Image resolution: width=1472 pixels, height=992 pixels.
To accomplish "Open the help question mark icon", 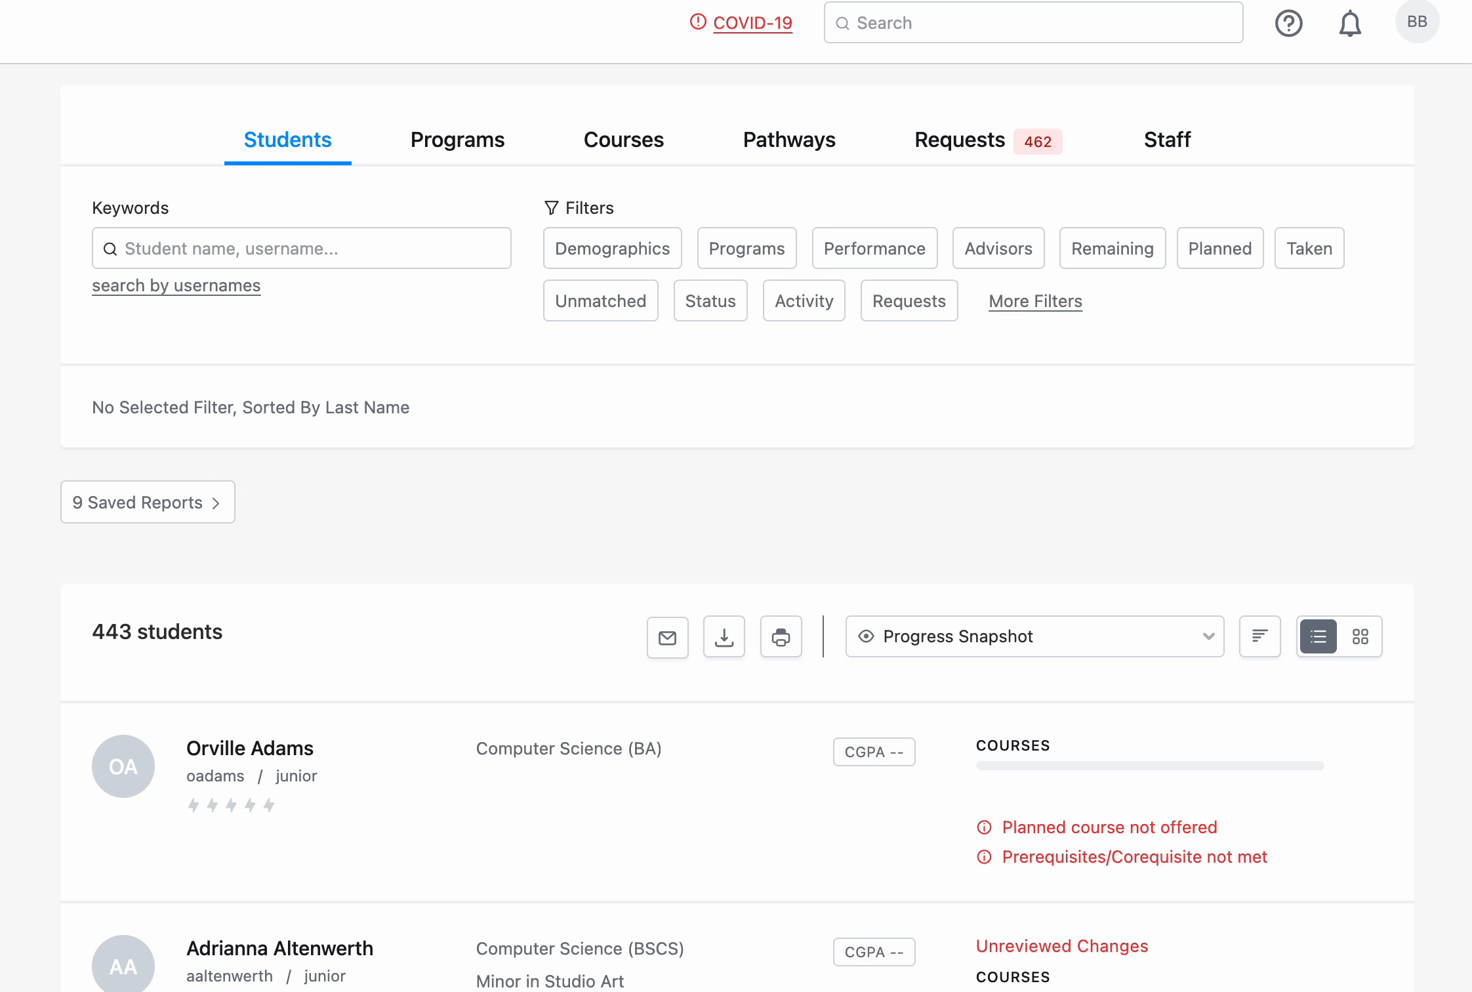I will (x=1288, y=22).
